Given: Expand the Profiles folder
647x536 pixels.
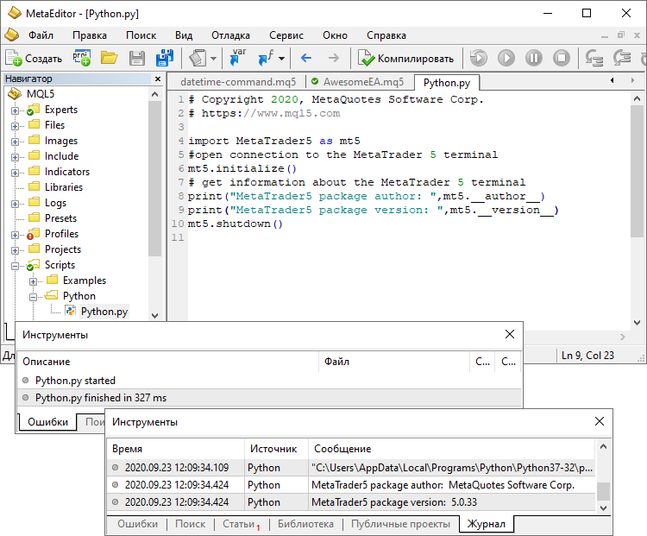Looking at the screenshot, I should pos(16,235).
